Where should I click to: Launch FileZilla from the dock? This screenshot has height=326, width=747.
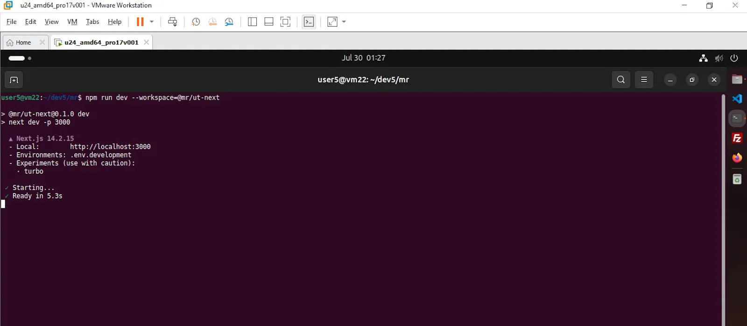click(737, 138)
